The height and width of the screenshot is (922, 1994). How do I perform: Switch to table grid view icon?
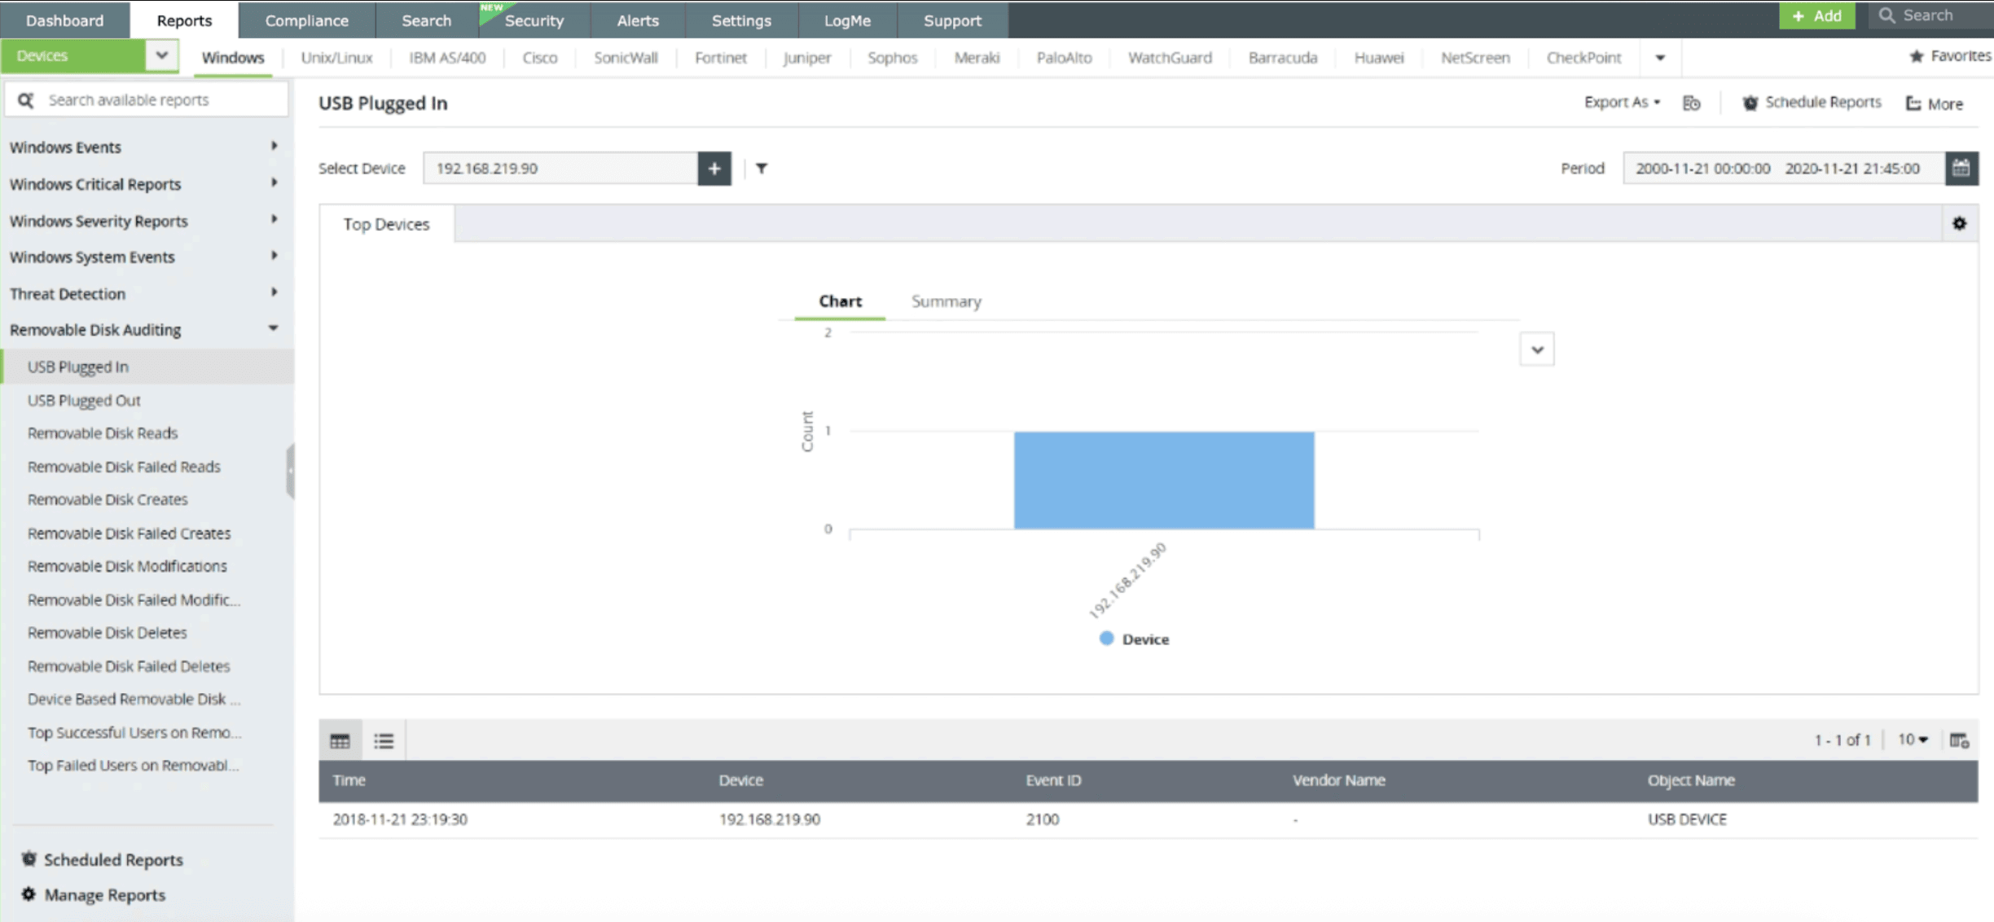(340, 740)
